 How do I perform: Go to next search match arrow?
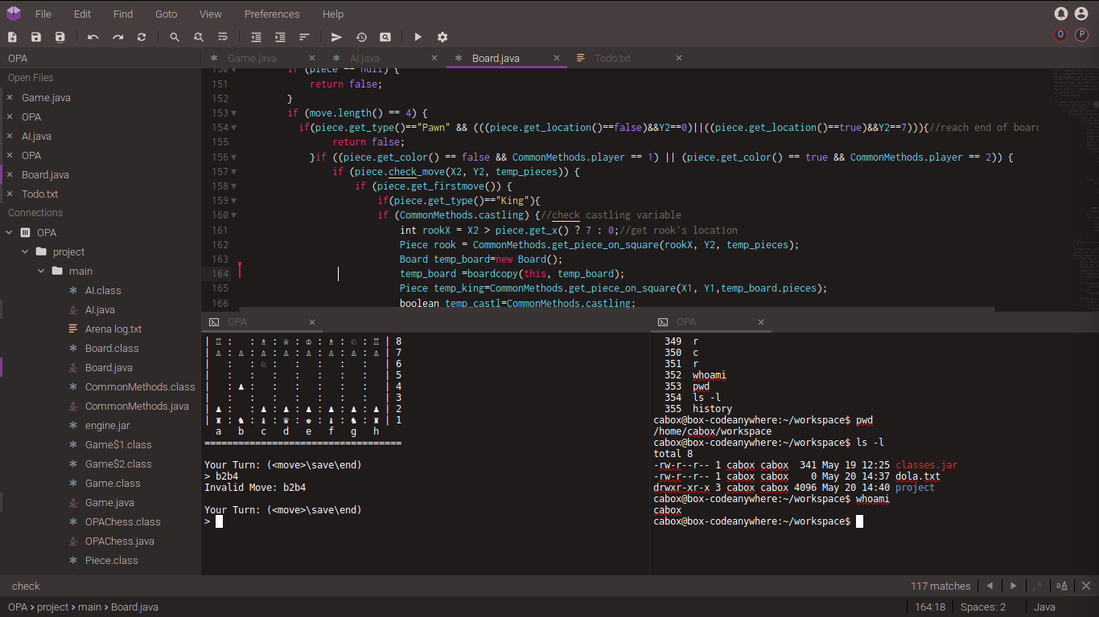[x=1013, y=586]
